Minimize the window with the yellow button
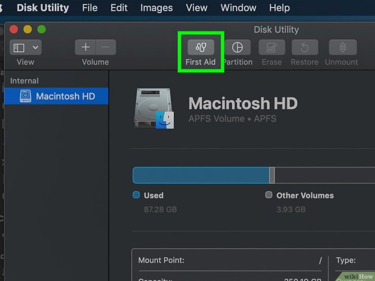375x281 pixels. pos(27,29)
